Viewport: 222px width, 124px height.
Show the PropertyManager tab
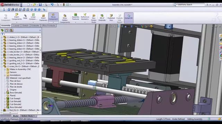[7, 31]
